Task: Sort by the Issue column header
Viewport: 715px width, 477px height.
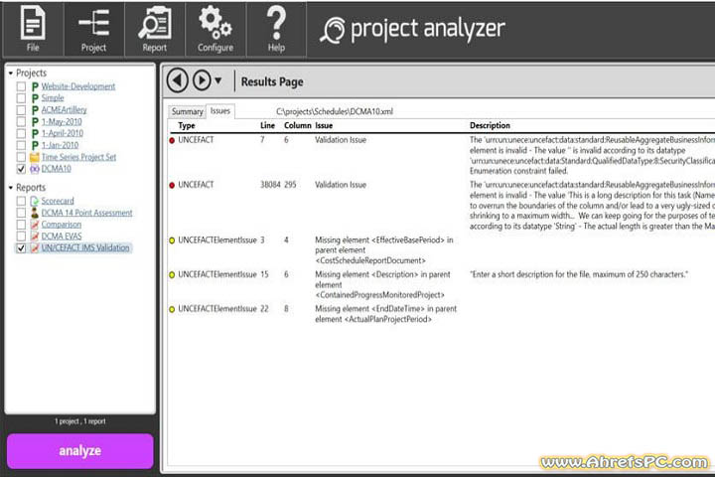Action: pyautogui.click(x=324, y=125)
